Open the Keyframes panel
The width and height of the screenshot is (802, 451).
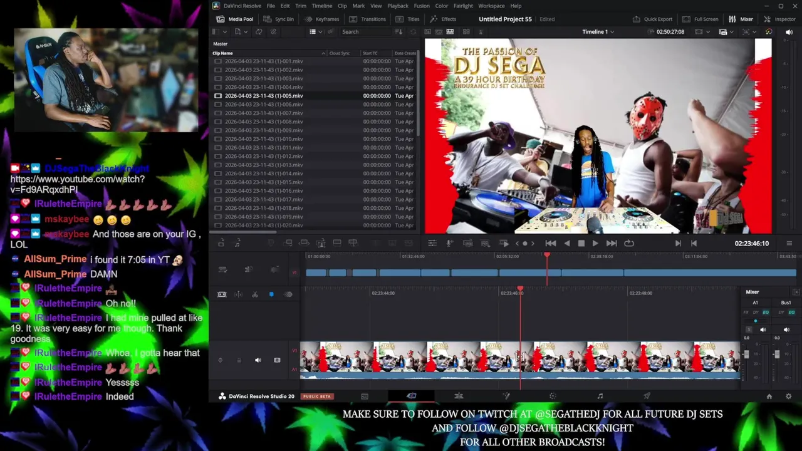point(322,19)
